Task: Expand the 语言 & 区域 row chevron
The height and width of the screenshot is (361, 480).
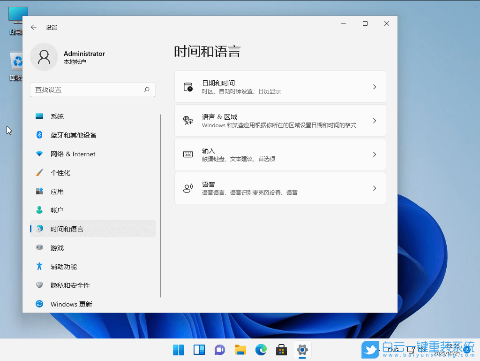Action: [x=374, y=120]
